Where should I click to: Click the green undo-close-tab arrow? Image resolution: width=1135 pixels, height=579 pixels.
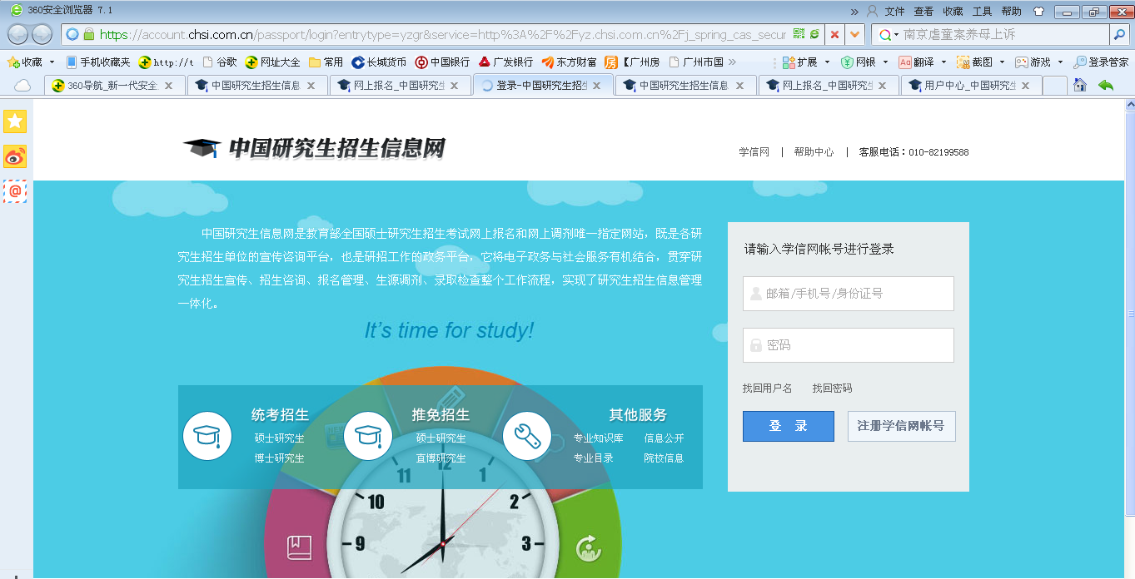coord(1106,85)
